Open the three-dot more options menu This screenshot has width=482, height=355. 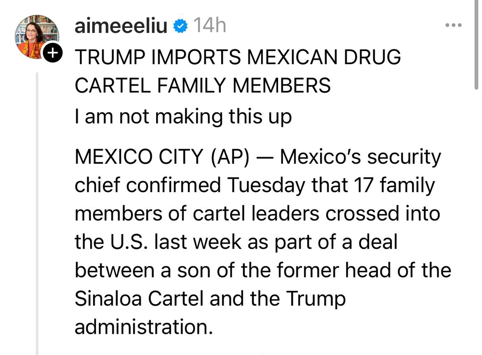pos(454,25)
